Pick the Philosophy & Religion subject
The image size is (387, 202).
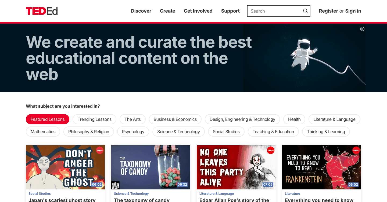coord(89,132)
